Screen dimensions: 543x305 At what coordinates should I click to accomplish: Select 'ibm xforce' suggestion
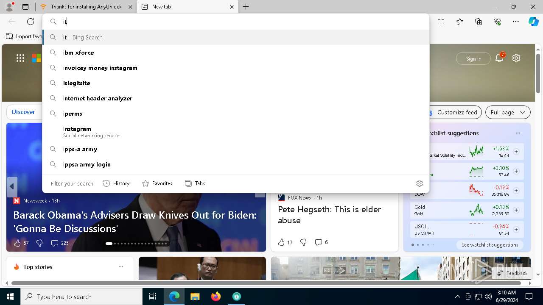236,53
